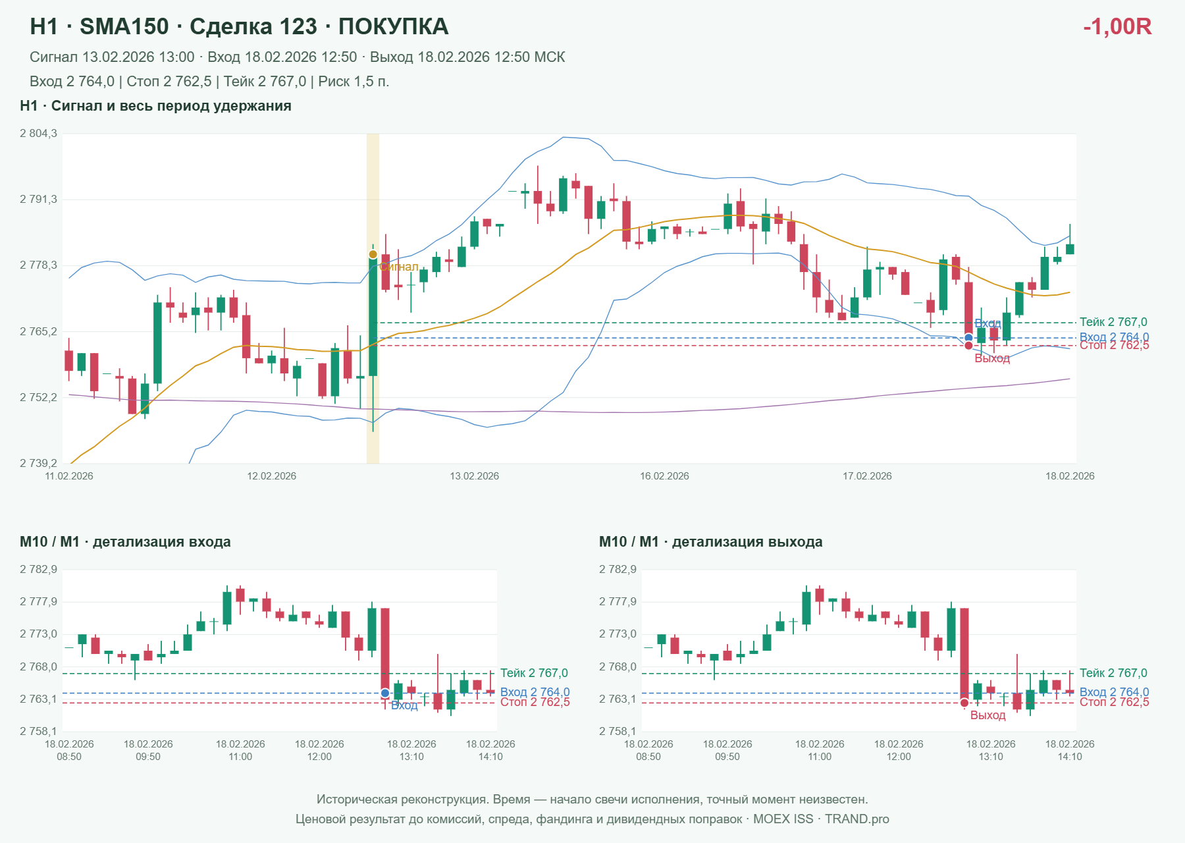The width and height of the screenshot is (1185, 843).
Task: Click the red Выход marker dot on H1 chart
Action: click(x=968, y=346)
